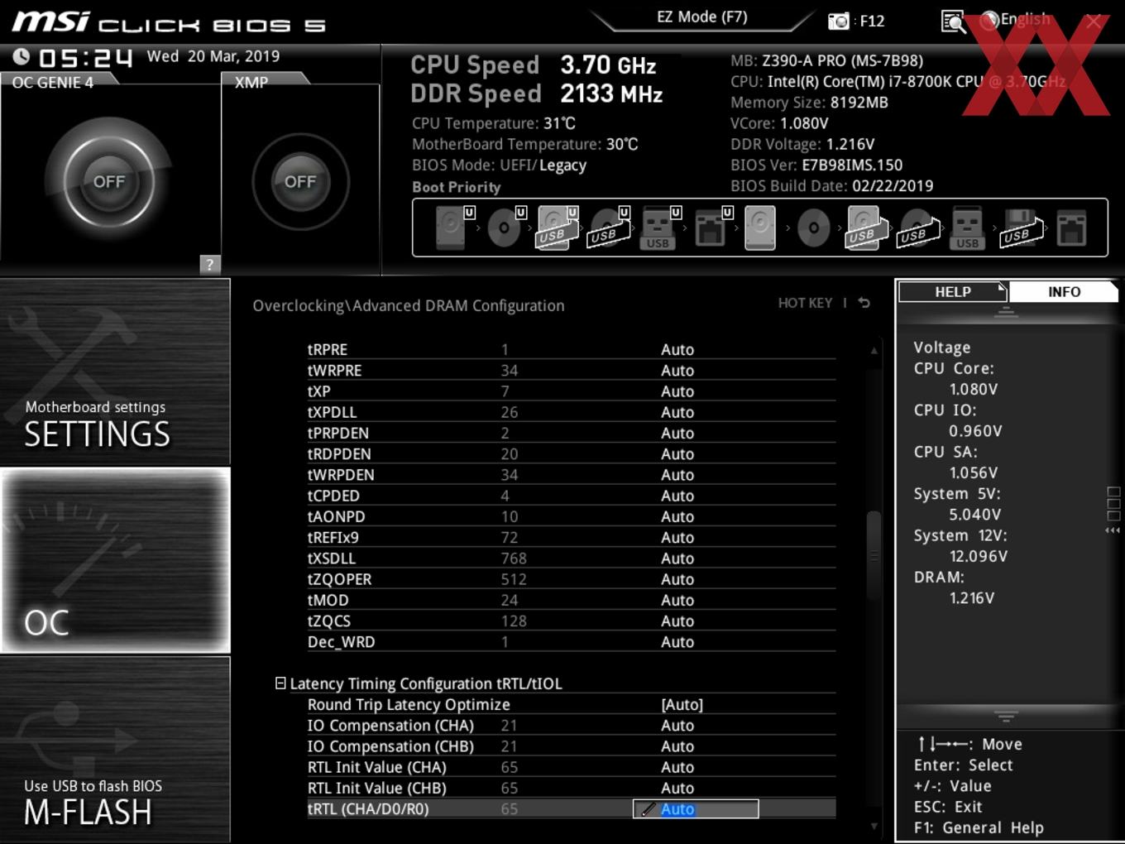This screenshot has width=1125, height=844.
Task: Select the tPRPDEN timing row
Action: tap(571, 433)
